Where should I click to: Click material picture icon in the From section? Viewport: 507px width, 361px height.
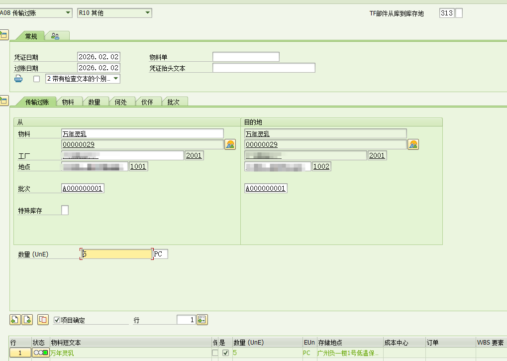click(x=230, y=144)
